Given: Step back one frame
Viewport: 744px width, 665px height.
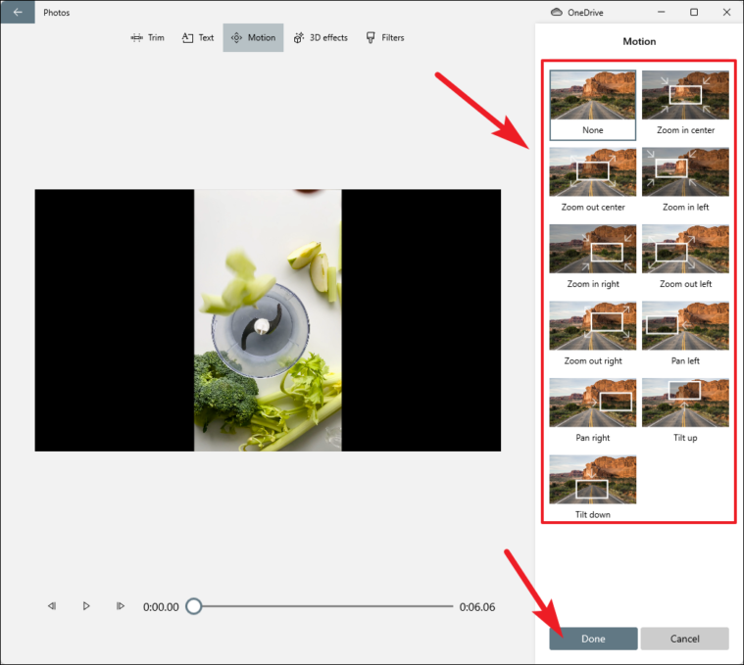Looking at the screenshot, I should [x=52, y=606].
